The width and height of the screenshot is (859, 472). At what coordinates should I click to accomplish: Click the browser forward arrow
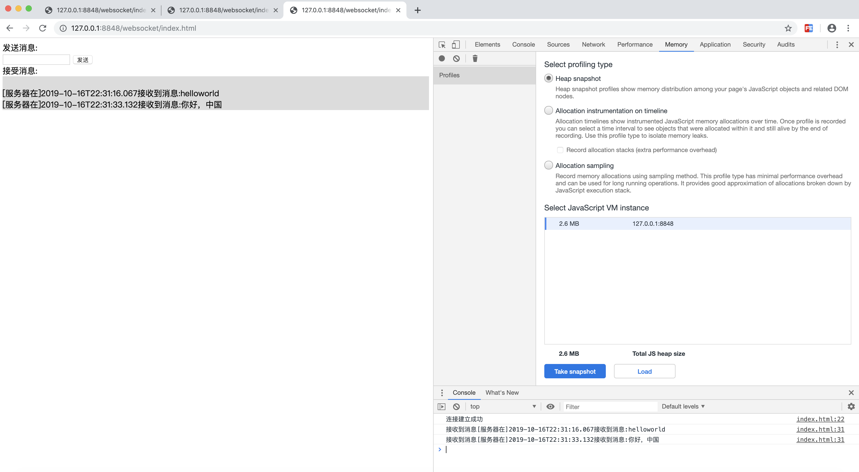26,28
